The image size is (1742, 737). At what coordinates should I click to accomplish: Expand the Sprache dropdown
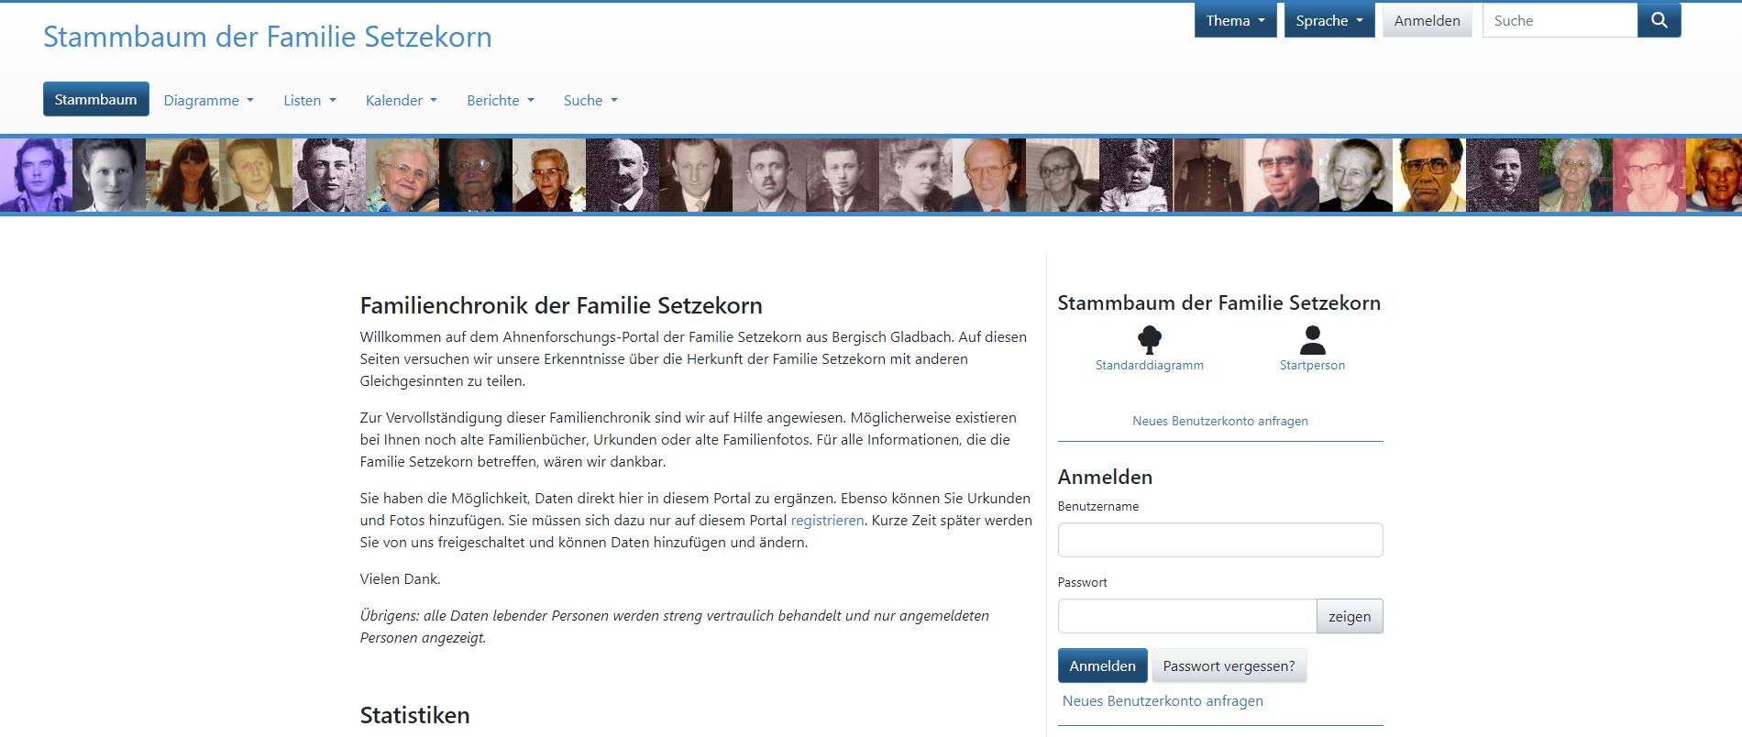tap(1329, 20)
